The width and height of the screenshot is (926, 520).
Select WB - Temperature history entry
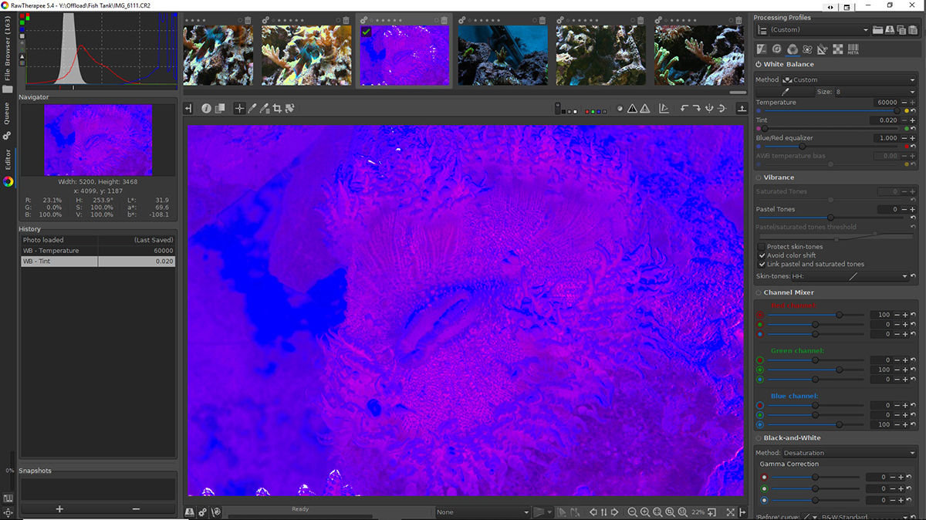tap(98, 251)
